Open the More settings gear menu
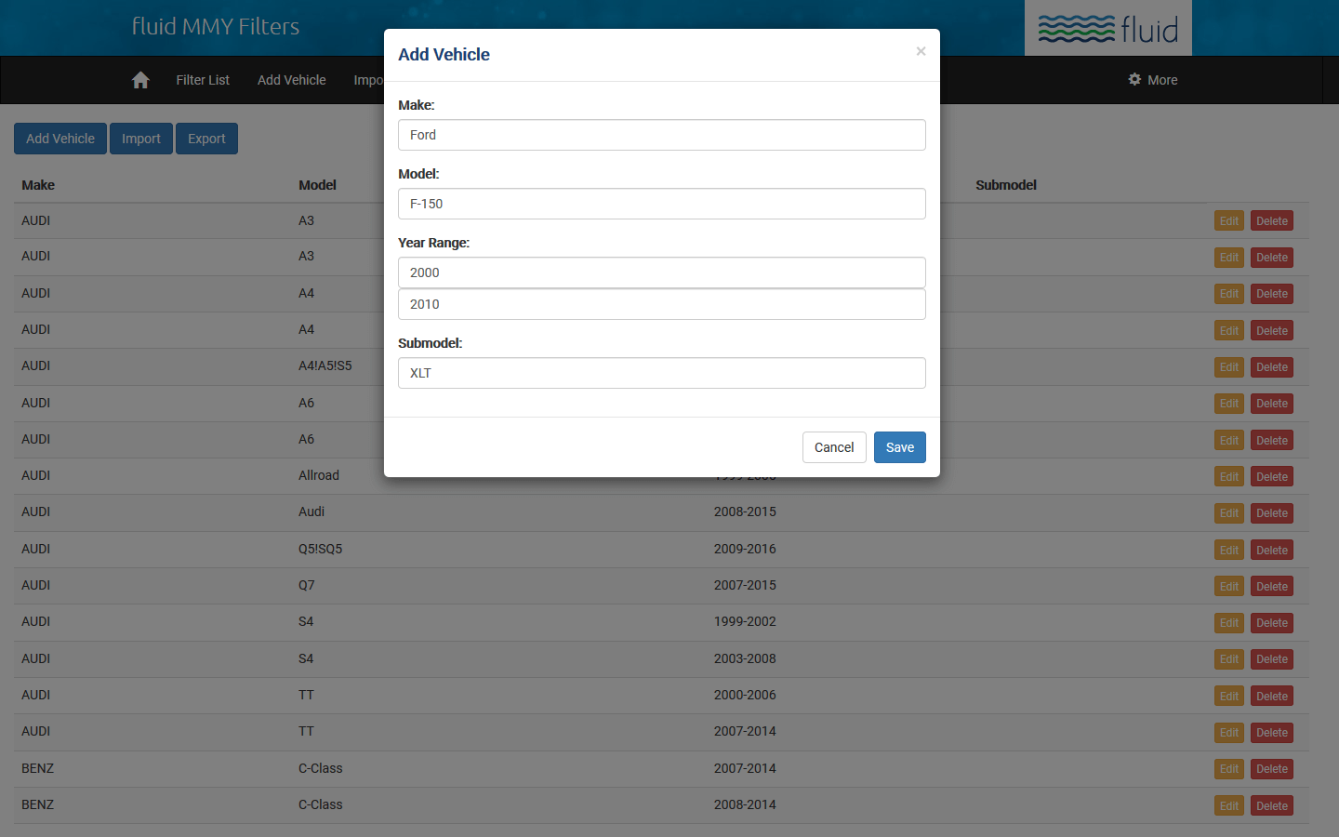1339x837 pixels. click(1152, 80)
